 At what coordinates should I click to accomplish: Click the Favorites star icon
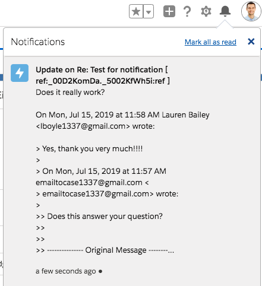(136, 11)
